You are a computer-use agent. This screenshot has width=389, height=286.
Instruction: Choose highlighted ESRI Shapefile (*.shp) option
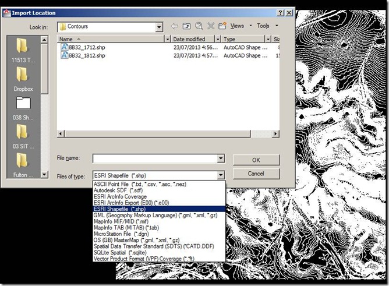coord(159,209)
